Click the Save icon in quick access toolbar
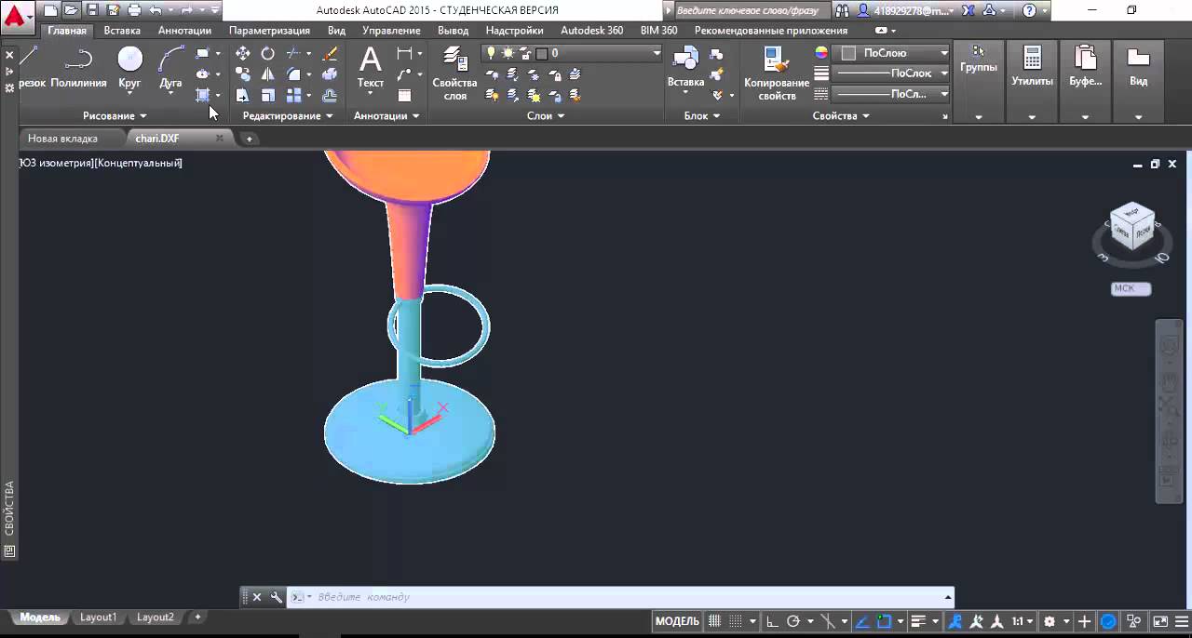Screen dimensions: 1192x638 point(92,10)
